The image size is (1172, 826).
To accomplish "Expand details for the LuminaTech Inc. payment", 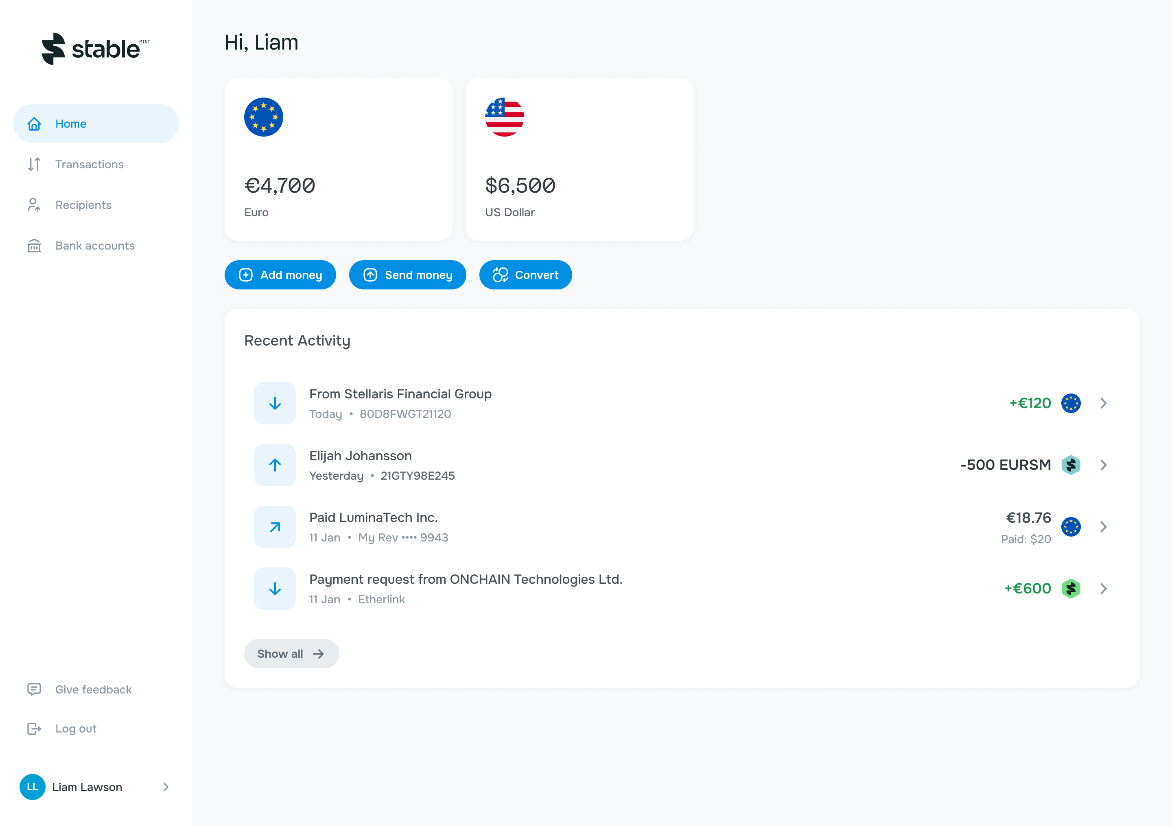I will (1104, 527).
